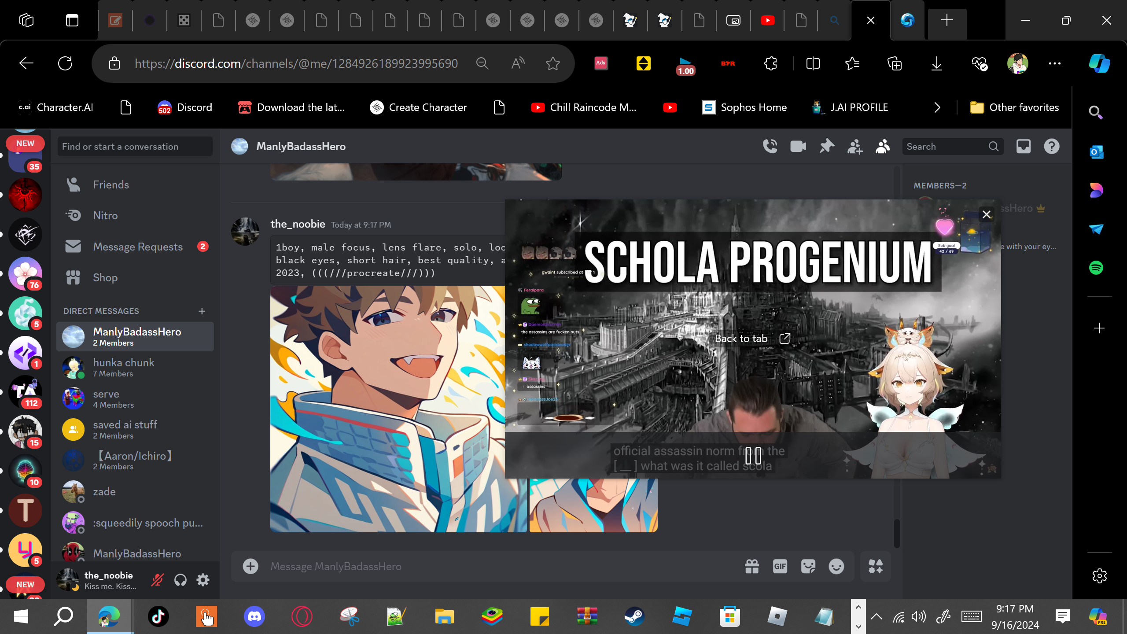Open the sticker picker
The image size is (1127, 634).
(808, 566)
